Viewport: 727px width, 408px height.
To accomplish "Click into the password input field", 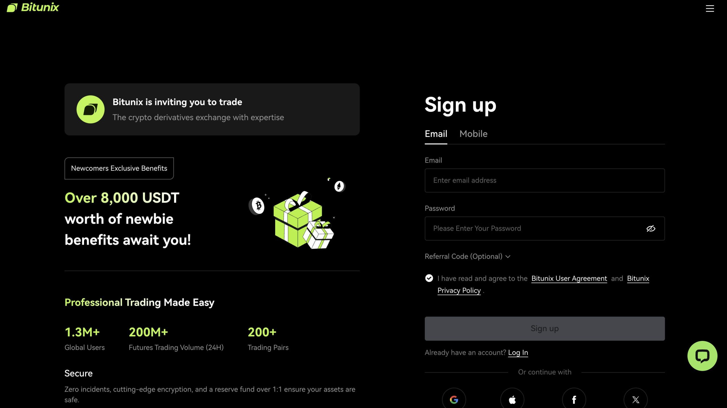I will [534, 228].
